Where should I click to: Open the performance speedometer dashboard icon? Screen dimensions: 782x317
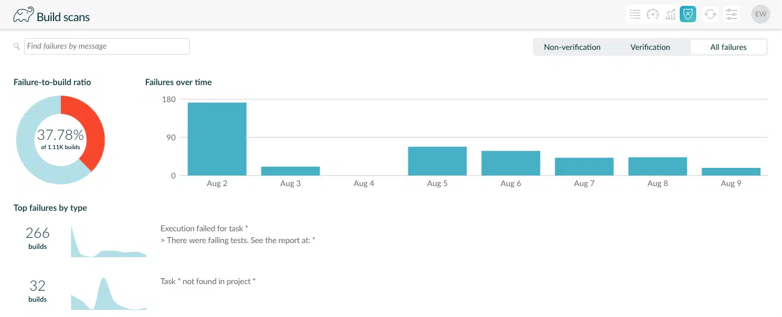(x=653, y=15)
